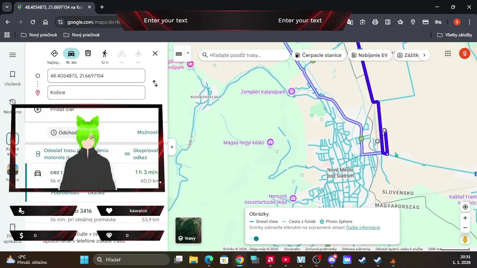Toggle Street View images switch
Viewport: 477px width, 268px height.
254,239
